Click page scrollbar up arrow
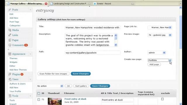187x105 pixels. [x=181, y=8]
